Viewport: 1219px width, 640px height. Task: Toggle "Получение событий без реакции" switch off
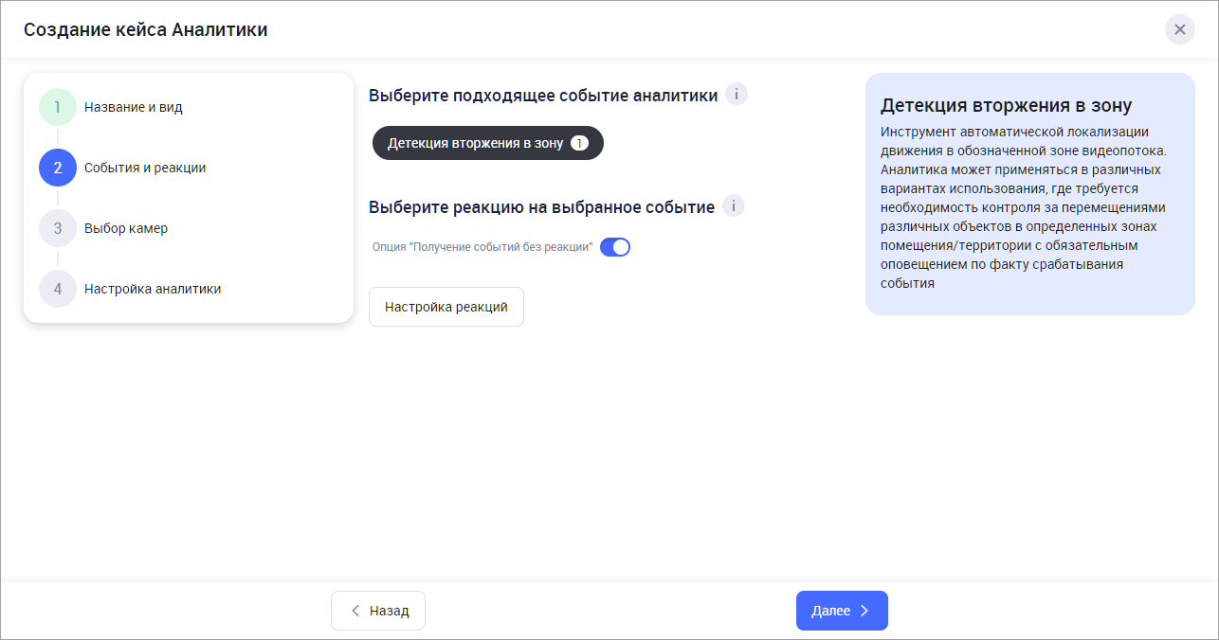click(615, 247)
